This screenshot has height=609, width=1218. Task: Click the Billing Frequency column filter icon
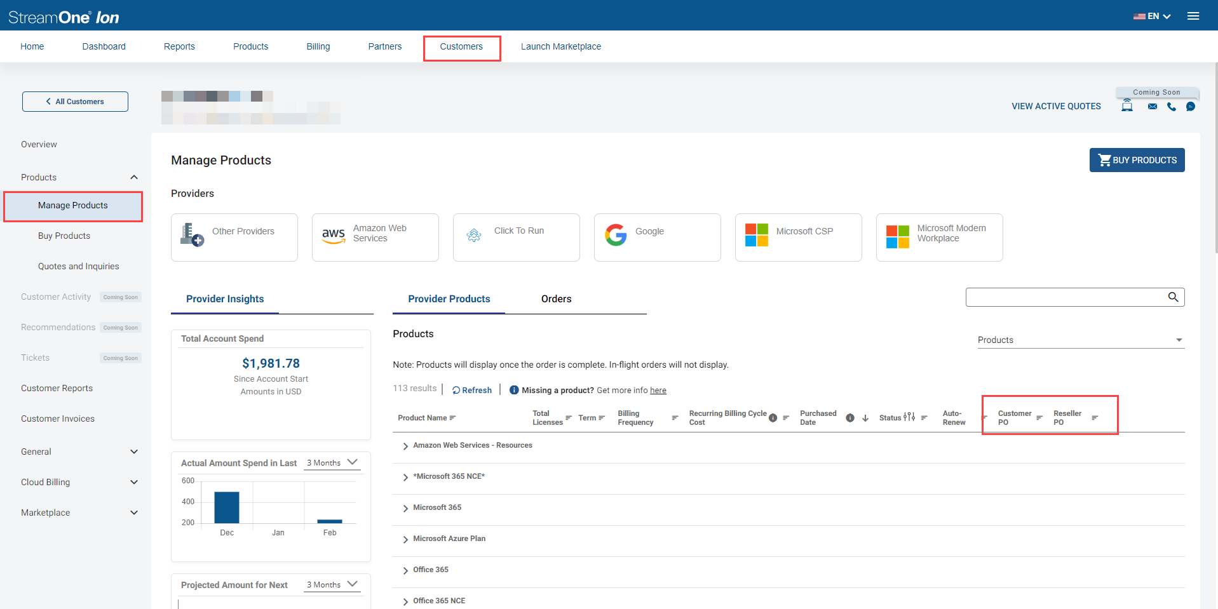point(675,418)
